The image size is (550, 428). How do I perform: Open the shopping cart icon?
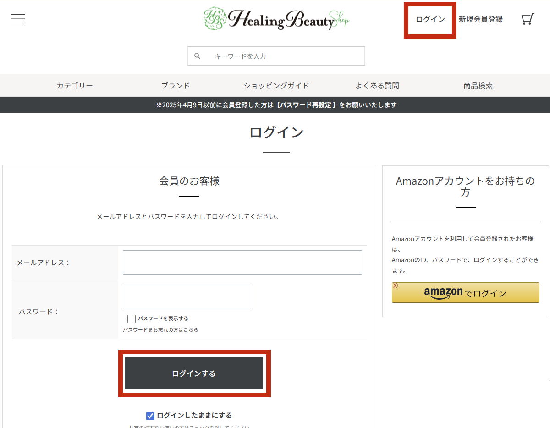coord(528,19)
